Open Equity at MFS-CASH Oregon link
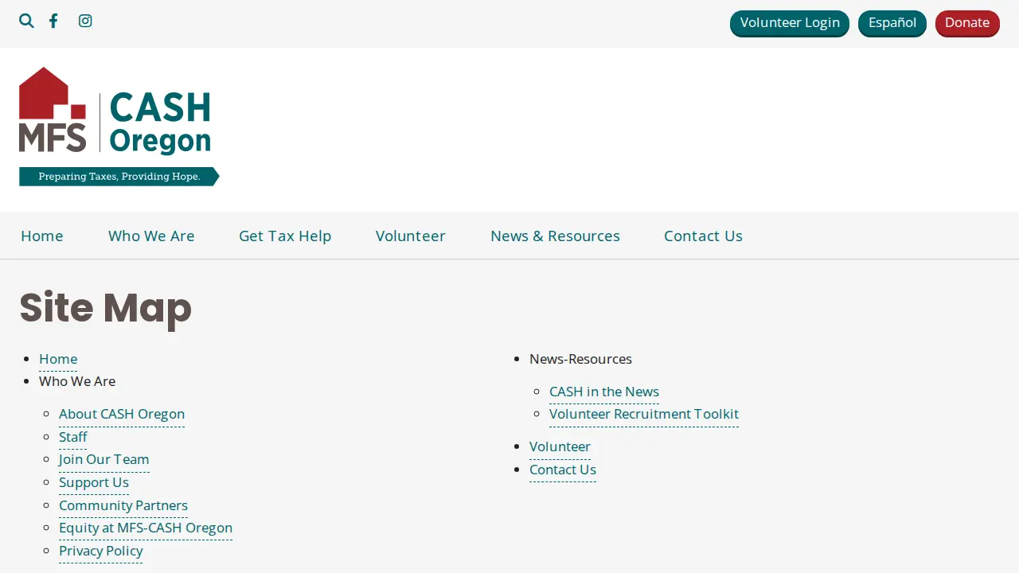The height and width of the screenshot is (573, 1019). coord(146,528)
